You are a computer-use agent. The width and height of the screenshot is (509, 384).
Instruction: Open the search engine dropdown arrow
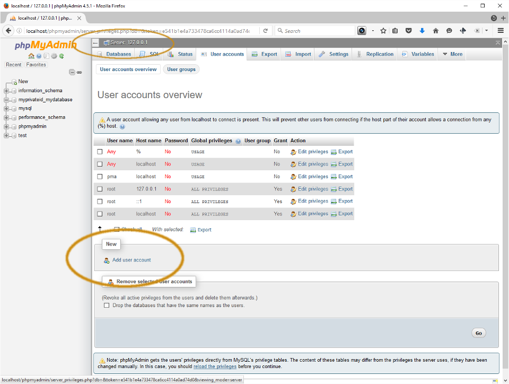pyautogui.click(x=280, y=31)
